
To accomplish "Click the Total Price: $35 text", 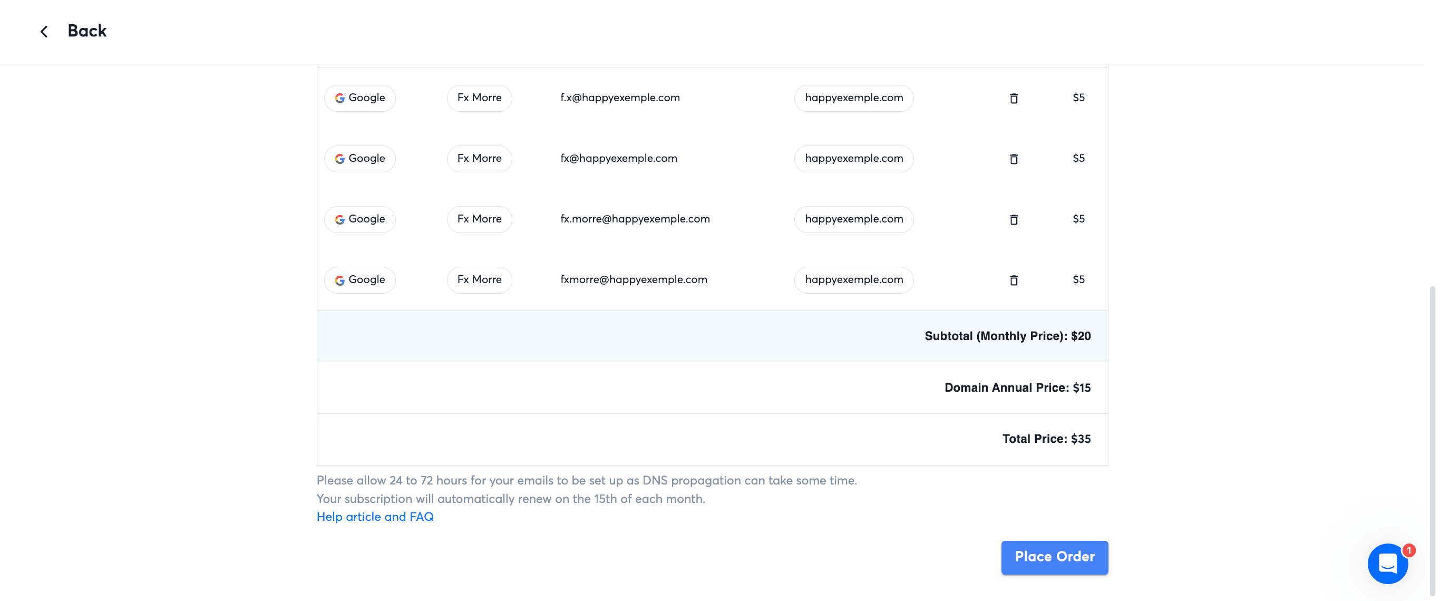I will [x=1046, y=440].
